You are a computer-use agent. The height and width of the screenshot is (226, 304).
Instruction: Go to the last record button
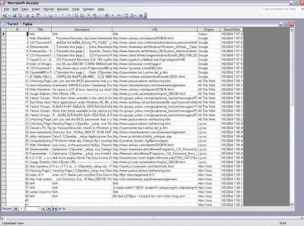[x=49, y=208]
